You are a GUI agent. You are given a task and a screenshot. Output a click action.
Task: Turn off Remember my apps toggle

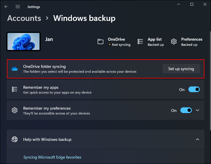tap(194, 90)
